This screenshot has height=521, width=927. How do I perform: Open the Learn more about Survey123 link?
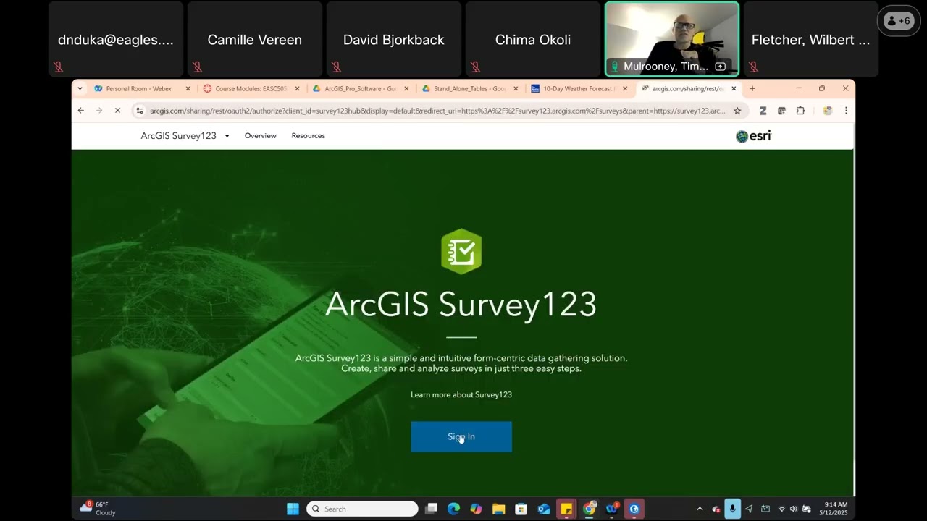461,394
